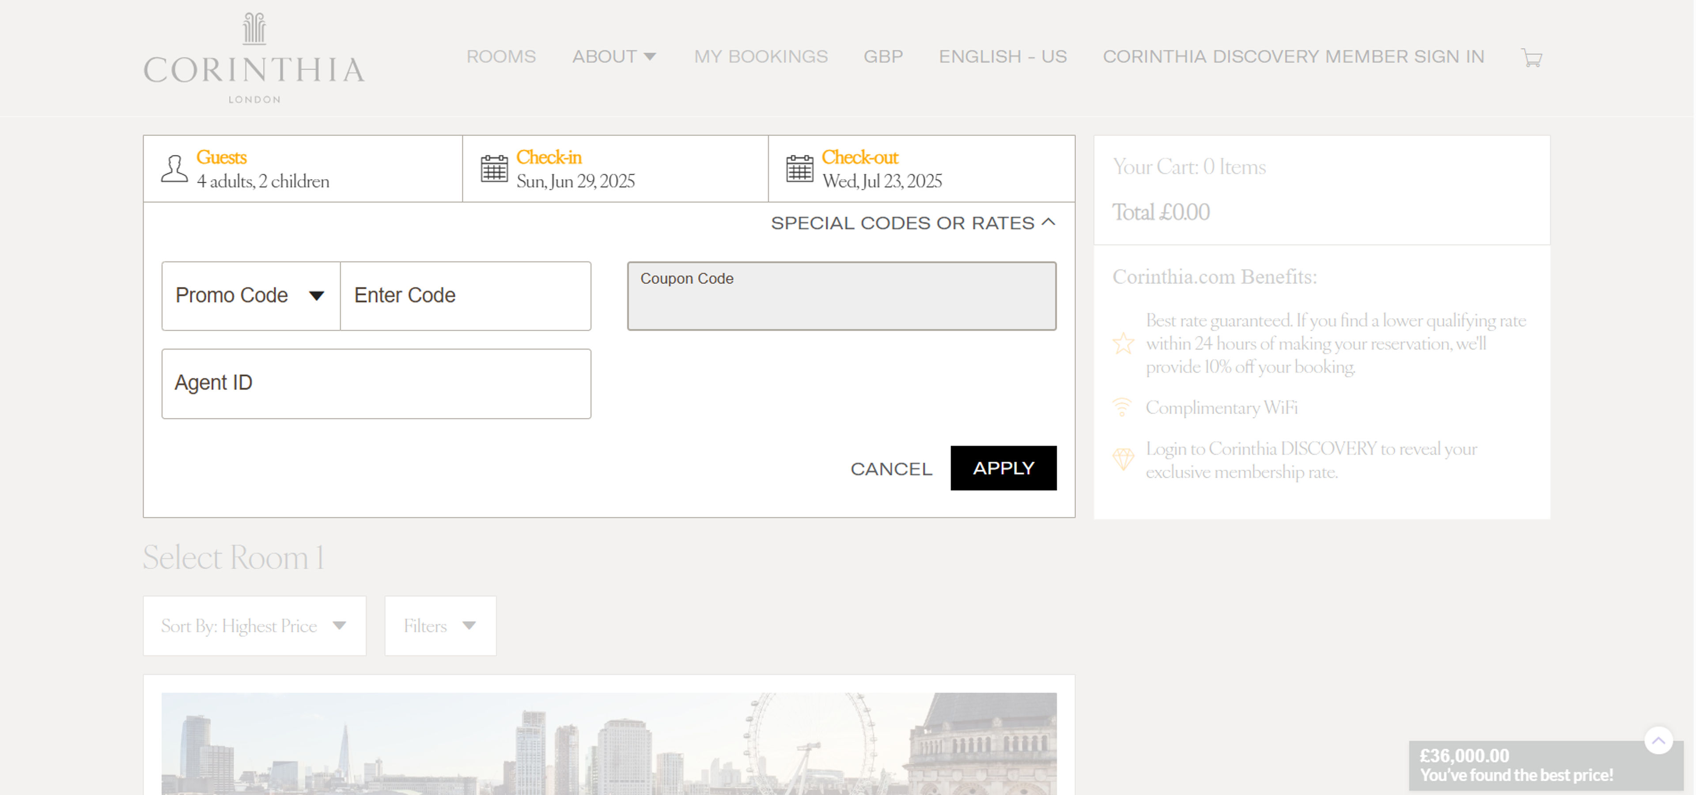Click Corinthia.com Benefits heading
This screenshot has height=795, width=1696.
(x=1215, y=277)
